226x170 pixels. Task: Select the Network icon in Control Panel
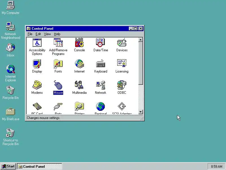(x=101, y=85)
